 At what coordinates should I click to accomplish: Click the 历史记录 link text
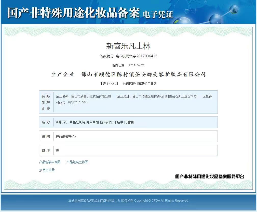tap(48, 170)
